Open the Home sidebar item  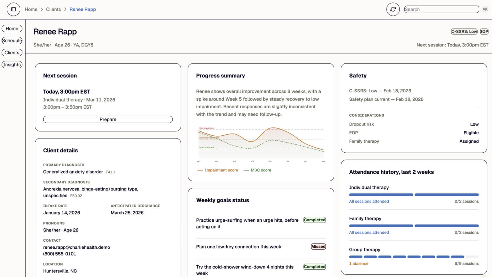pos(12,29)
